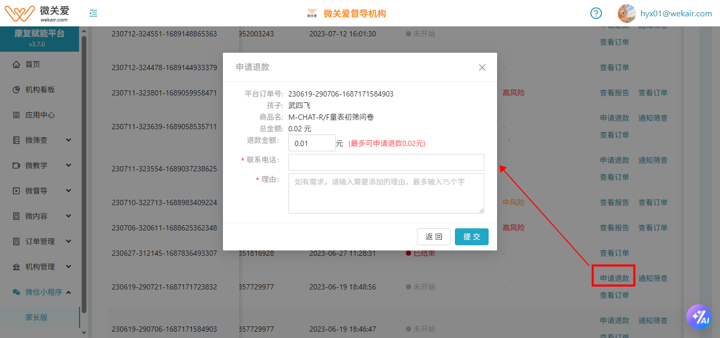Close the 申请退款 dialog with X
720x338 pixels.
482,67
